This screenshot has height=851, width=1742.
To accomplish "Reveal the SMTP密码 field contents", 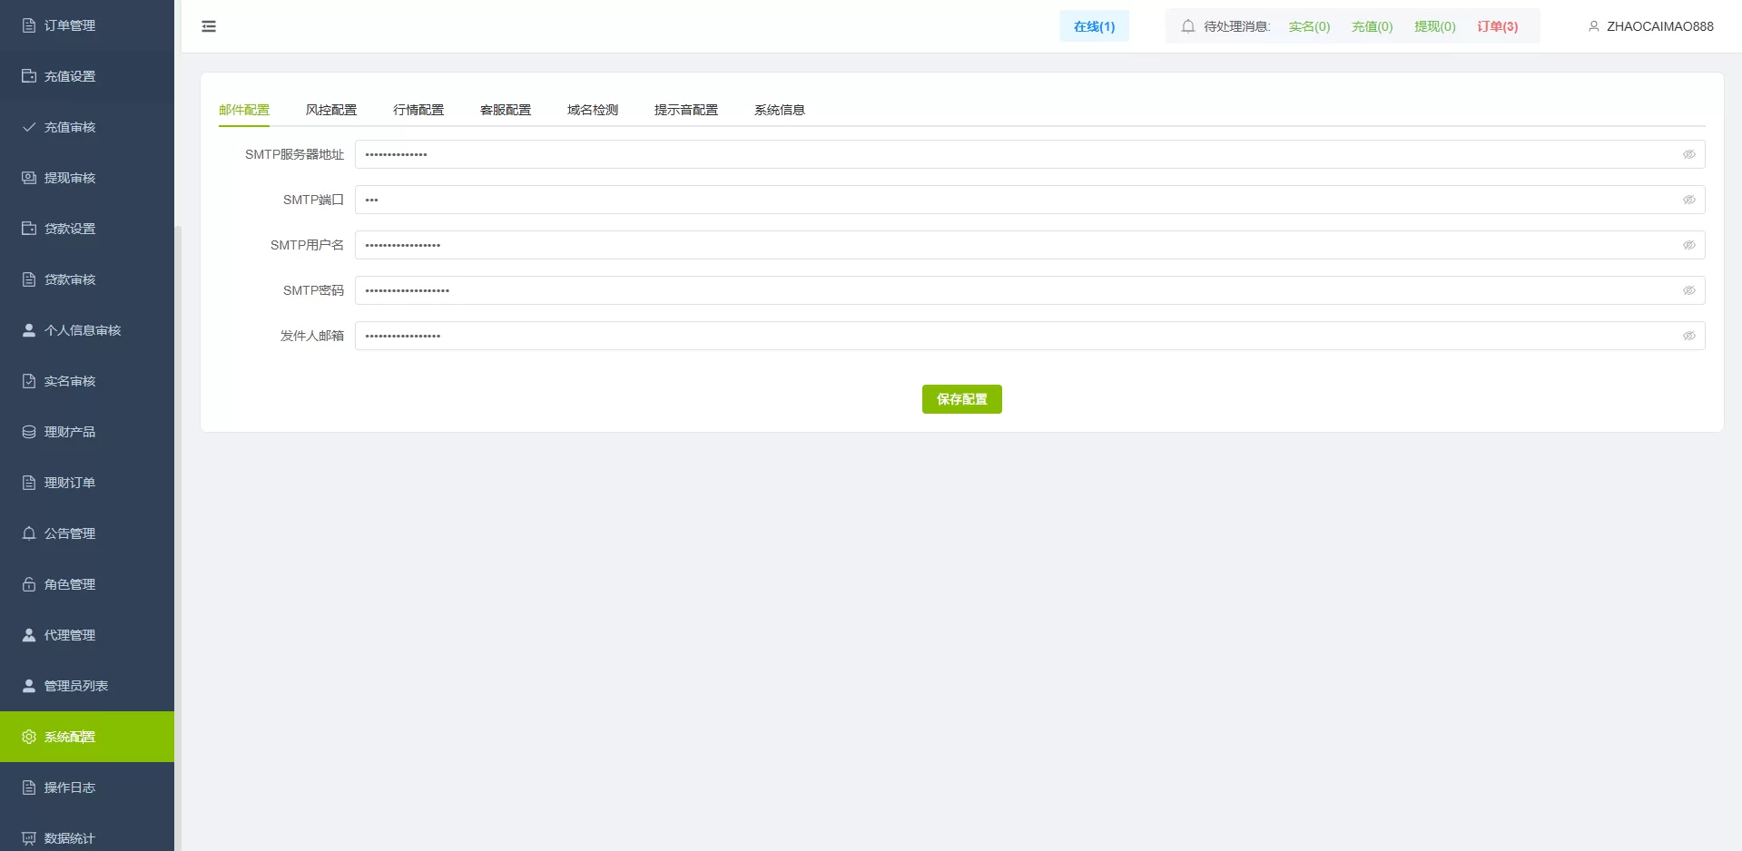I will 1688,290.
